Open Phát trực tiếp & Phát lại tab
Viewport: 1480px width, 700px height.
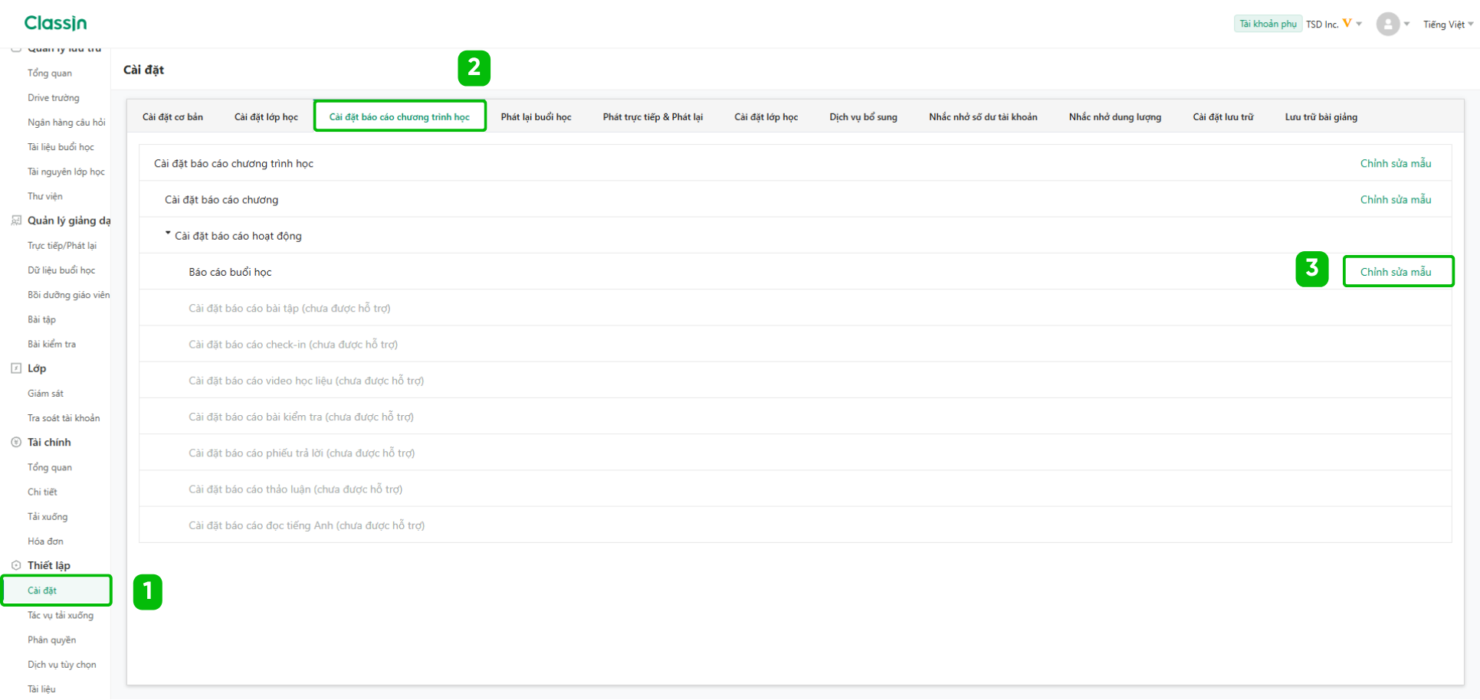(x=652, y=117)
